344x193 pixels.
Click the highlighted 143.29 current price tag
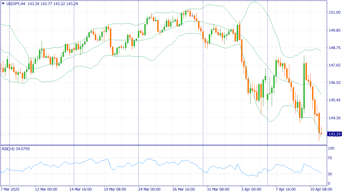click(335, 134)
